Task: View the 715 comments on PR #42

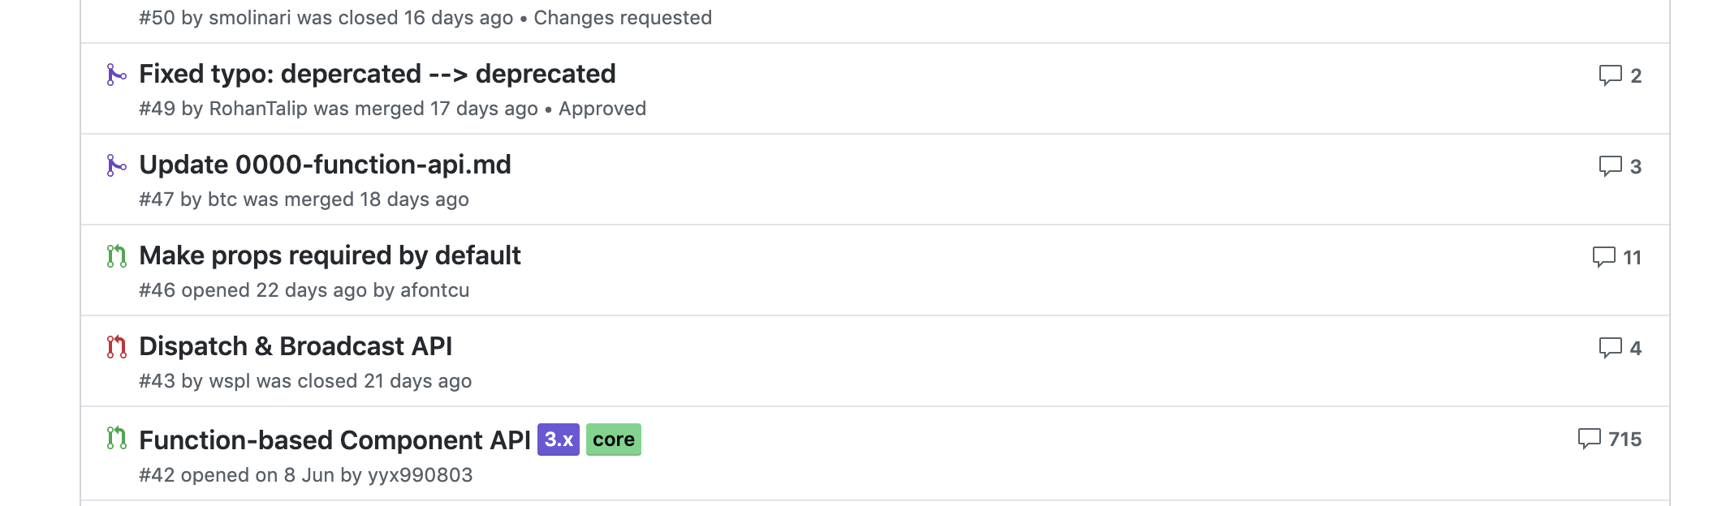Action: pyautogui.click(x=1612, y=439)
